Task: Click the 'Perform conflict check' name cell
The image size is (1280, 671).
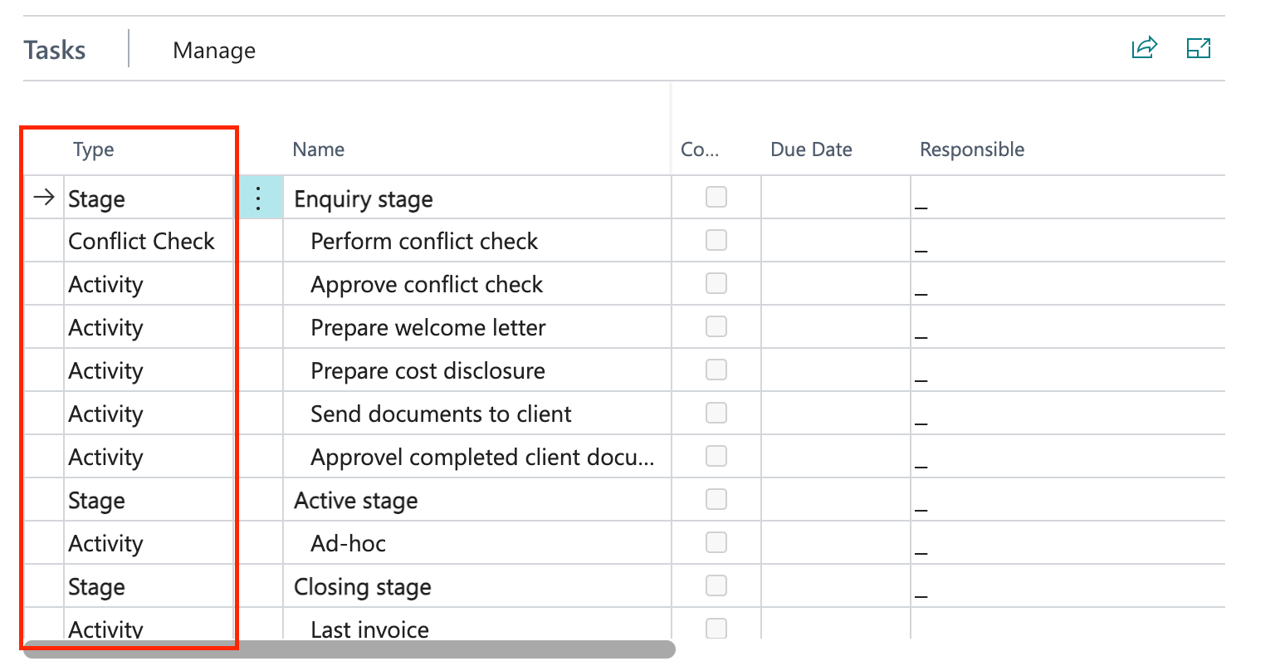Action: [x=477, y=241]
